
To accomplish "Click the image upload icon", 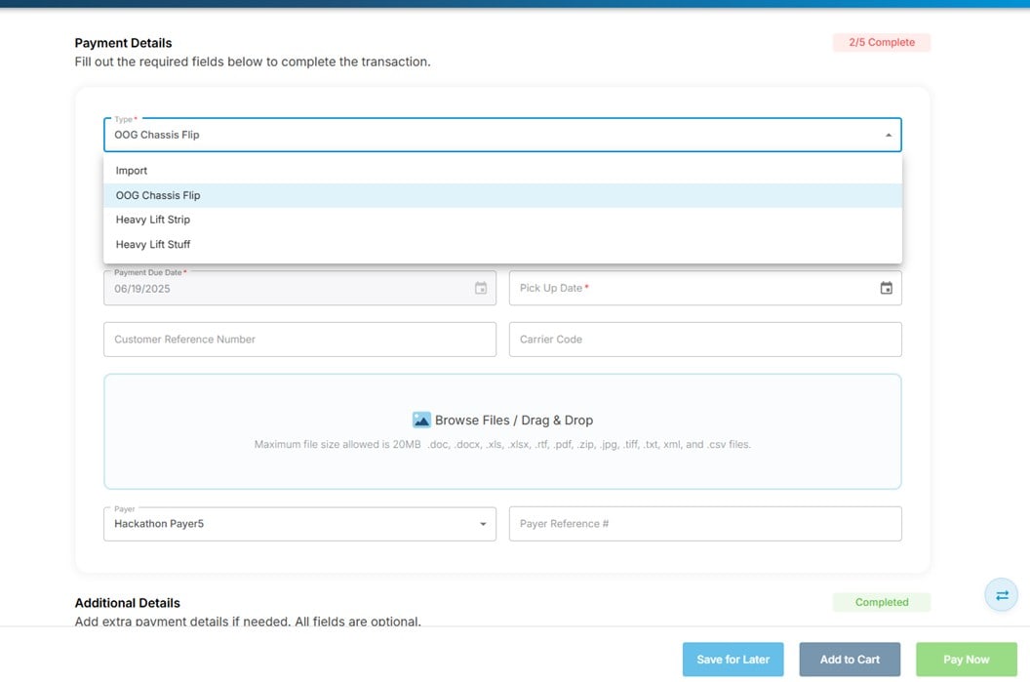I will pyautogui.click(x=421, y=420).
